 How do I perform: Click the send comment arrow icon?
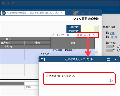click(x=112, y=81)
